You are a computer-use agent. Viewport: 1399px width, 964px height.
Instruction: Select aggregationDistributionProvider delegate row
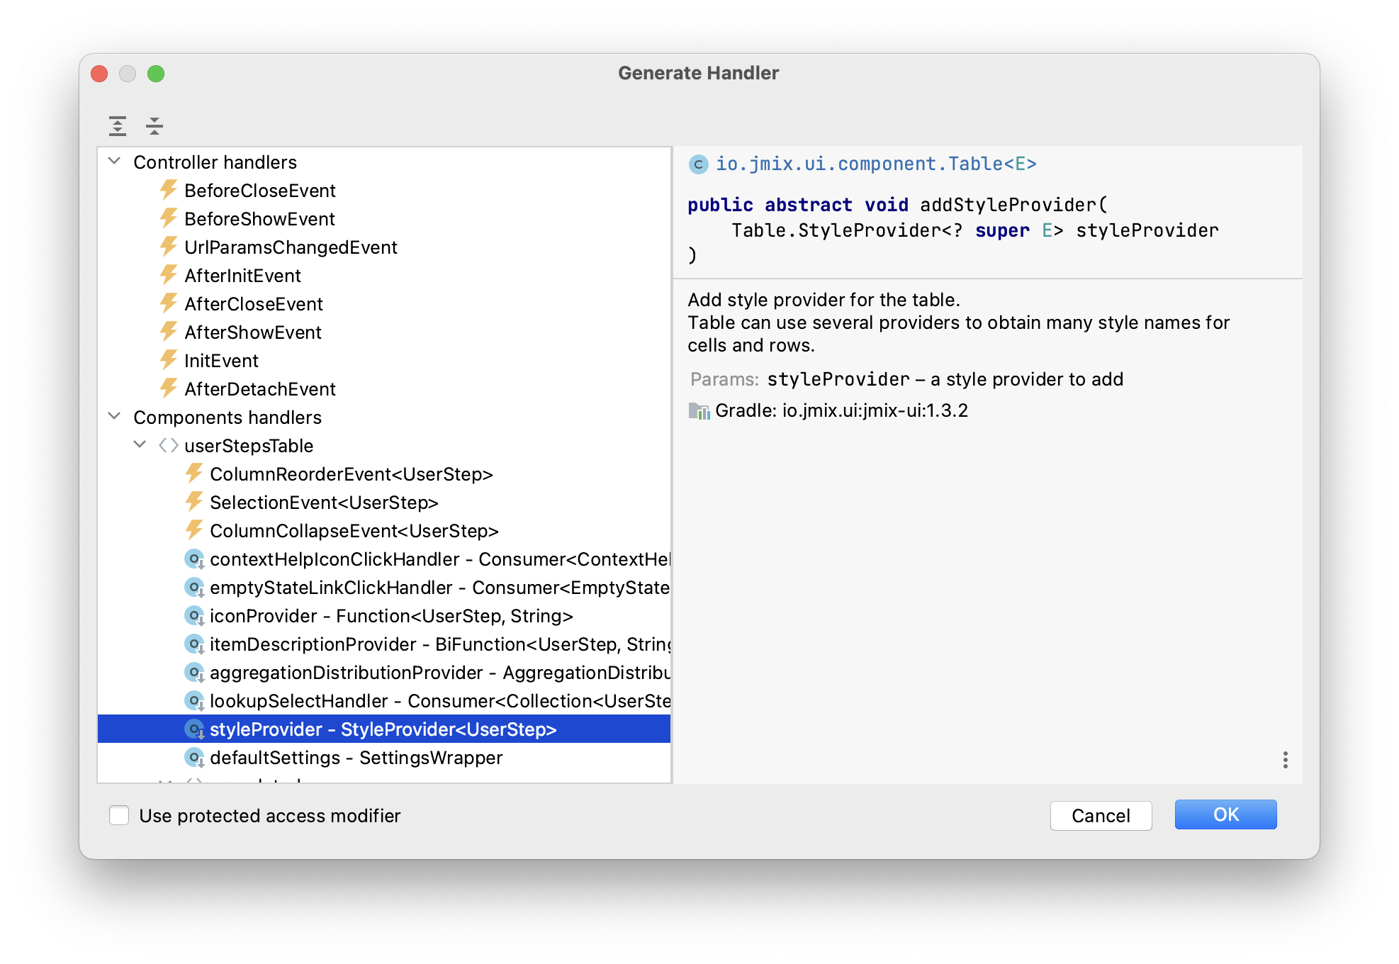(384, 673)
